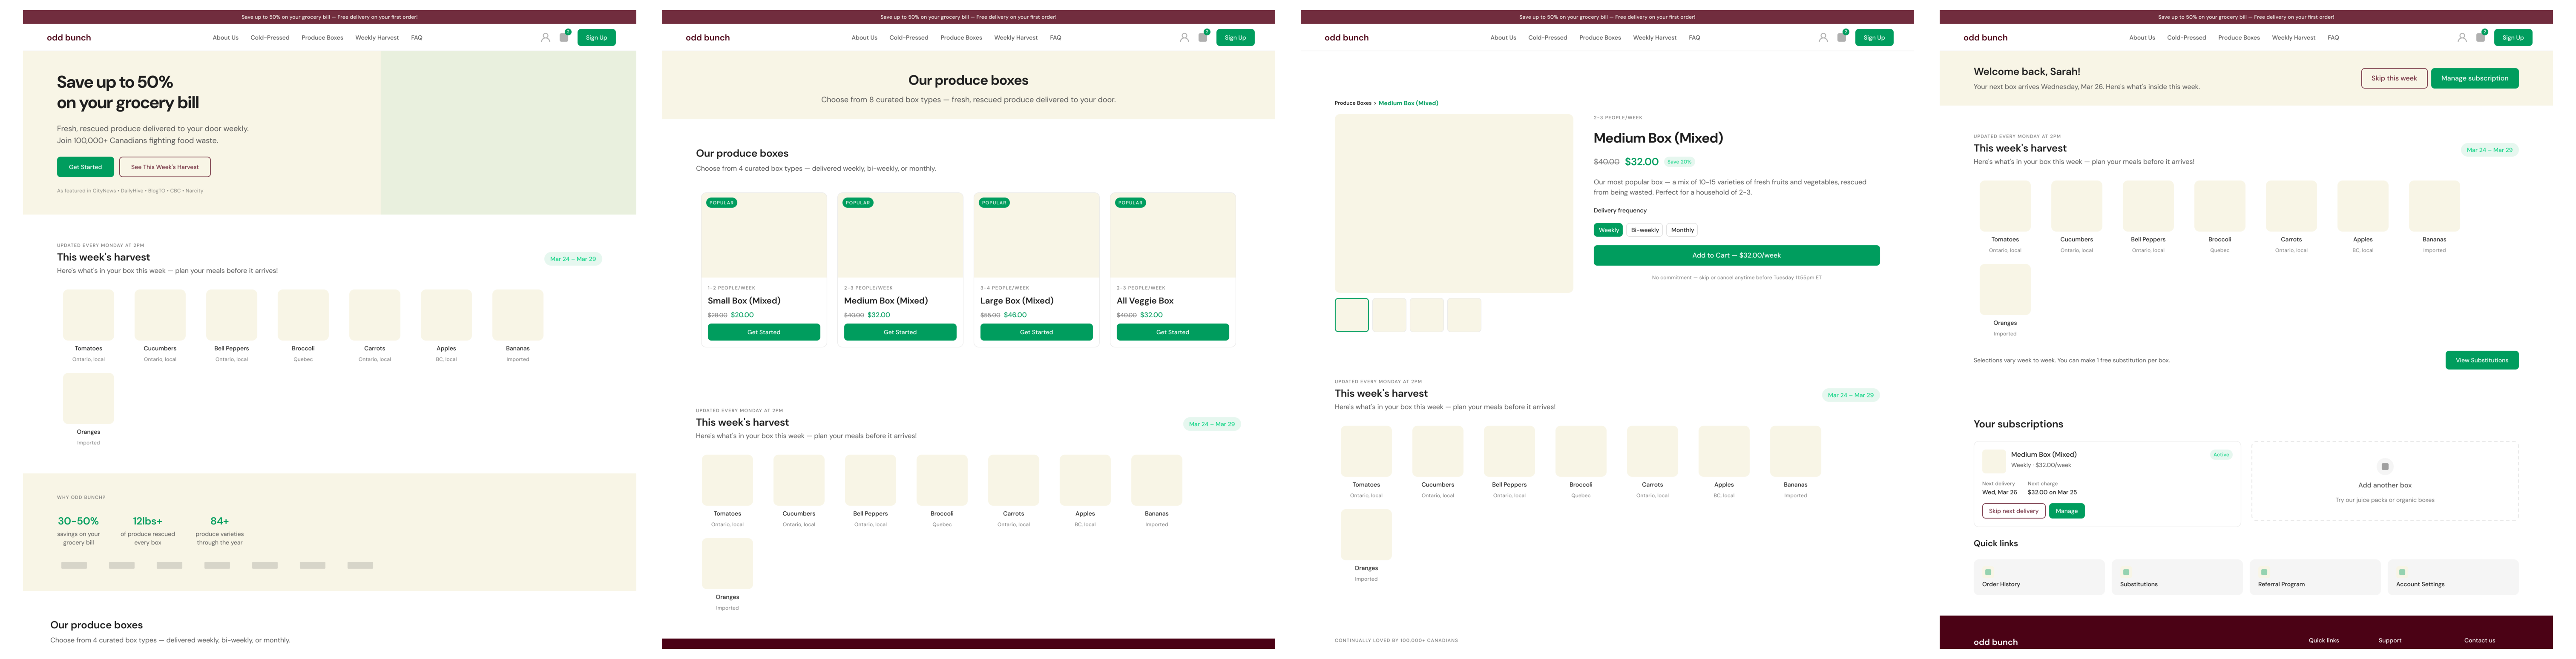Click the View Substitutions button
2576x659 pixels.
click(x=2482, y=360)
